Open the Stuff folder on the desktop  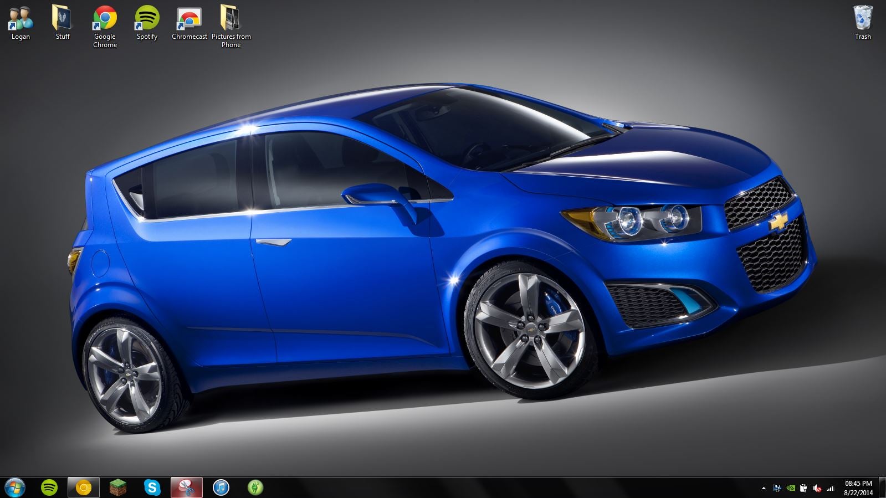[x=63, y=23]
